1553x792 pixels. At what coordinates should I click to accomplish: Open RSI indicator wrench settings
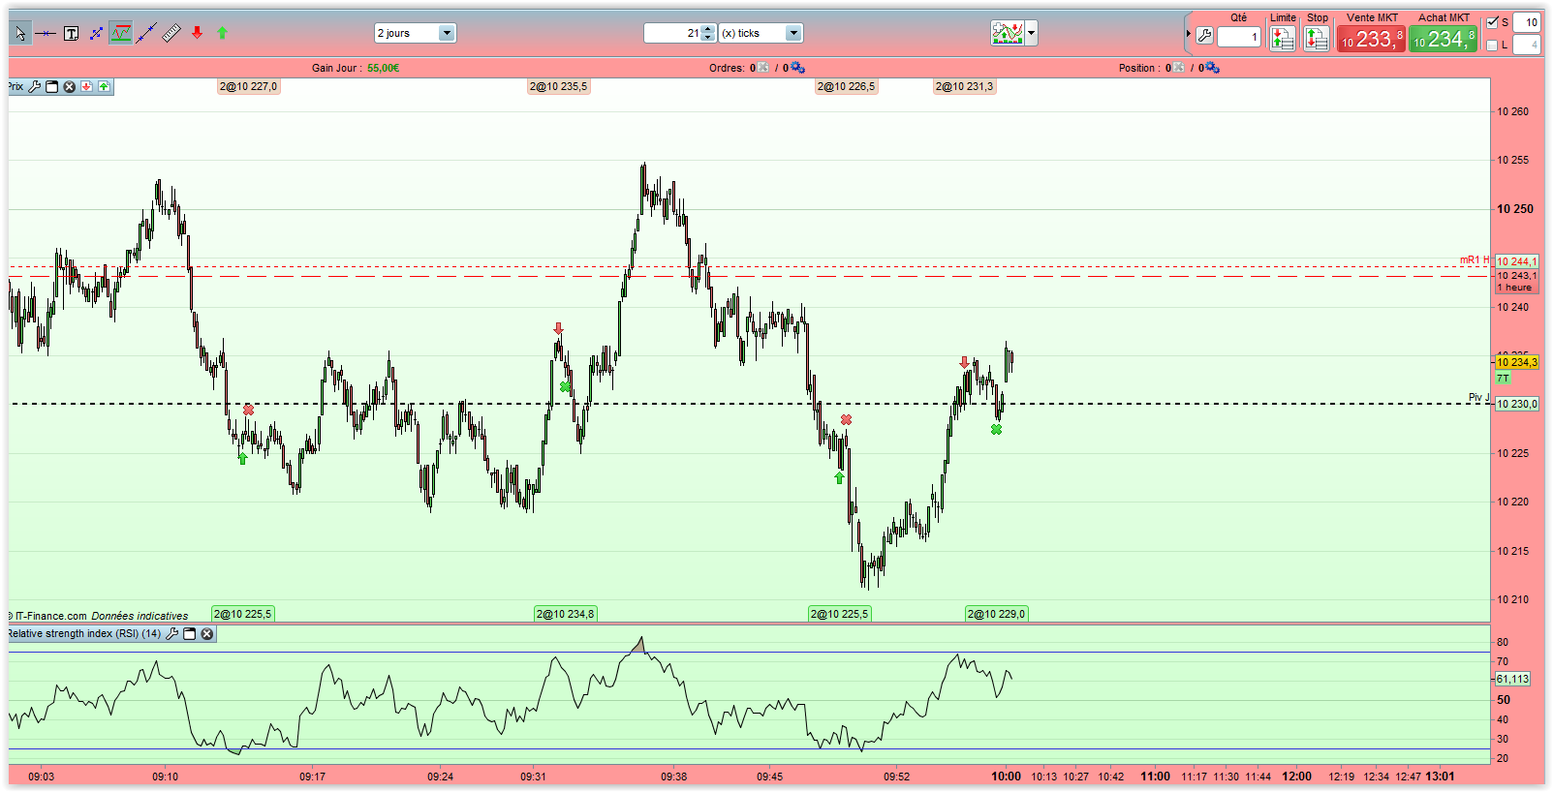[x=172, y=634]
